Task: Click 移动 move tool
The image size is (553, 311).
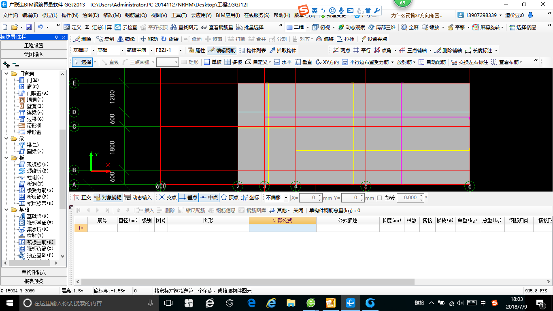Action: click(149, 39)
